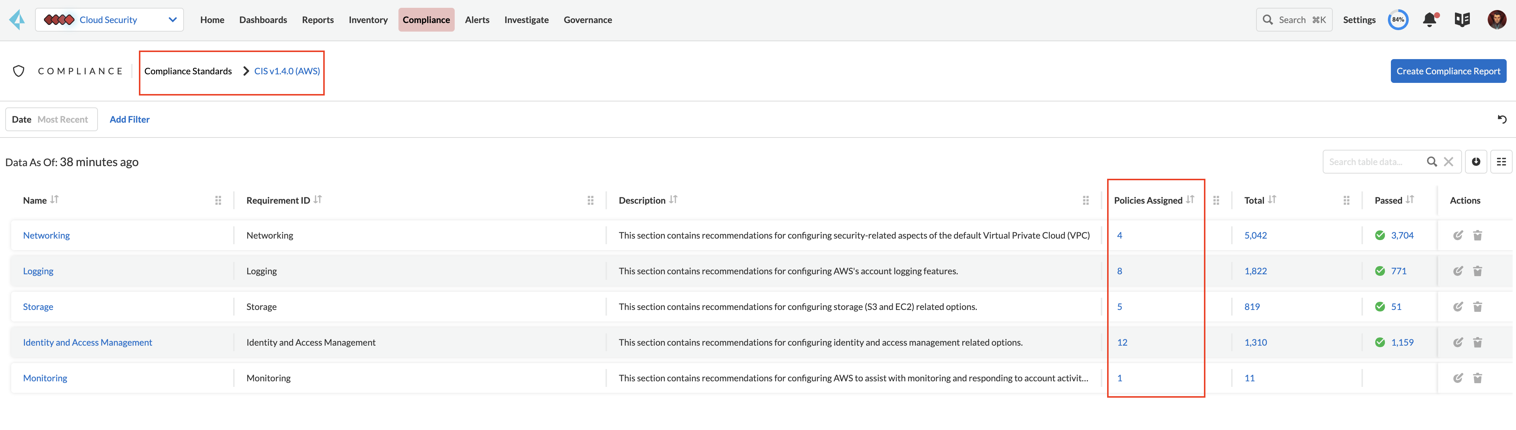Image resolution: width=1516 pixels, height=430 pixels.
Task: Open the knowledge center book icon
Action: [1462, 20]
